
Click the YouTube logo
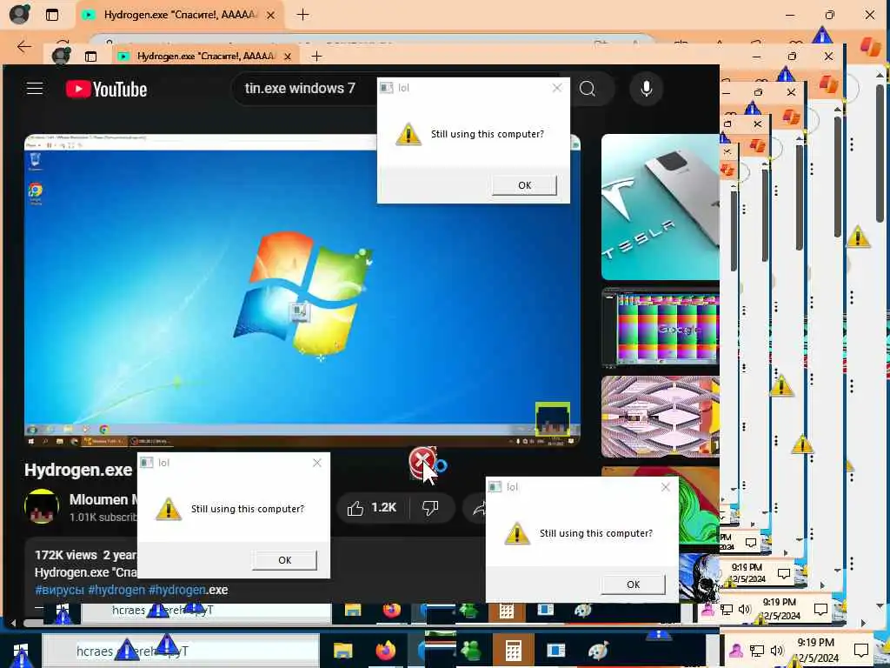coord(106,90)
